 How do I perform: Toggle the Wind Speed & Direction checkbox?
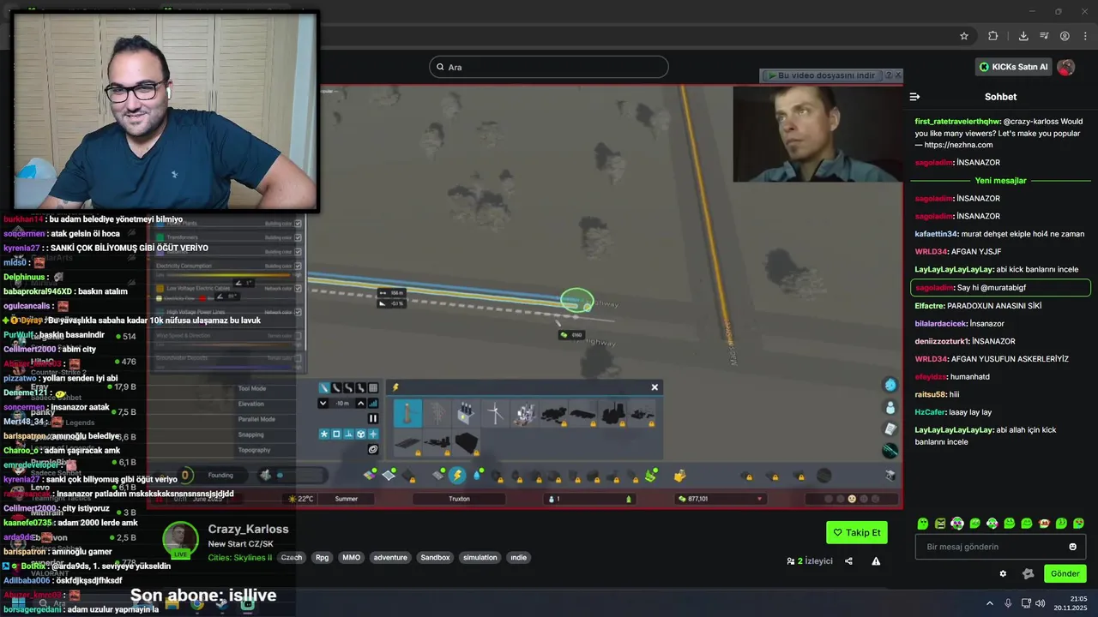pyautogui.click(x=298, y=335)
